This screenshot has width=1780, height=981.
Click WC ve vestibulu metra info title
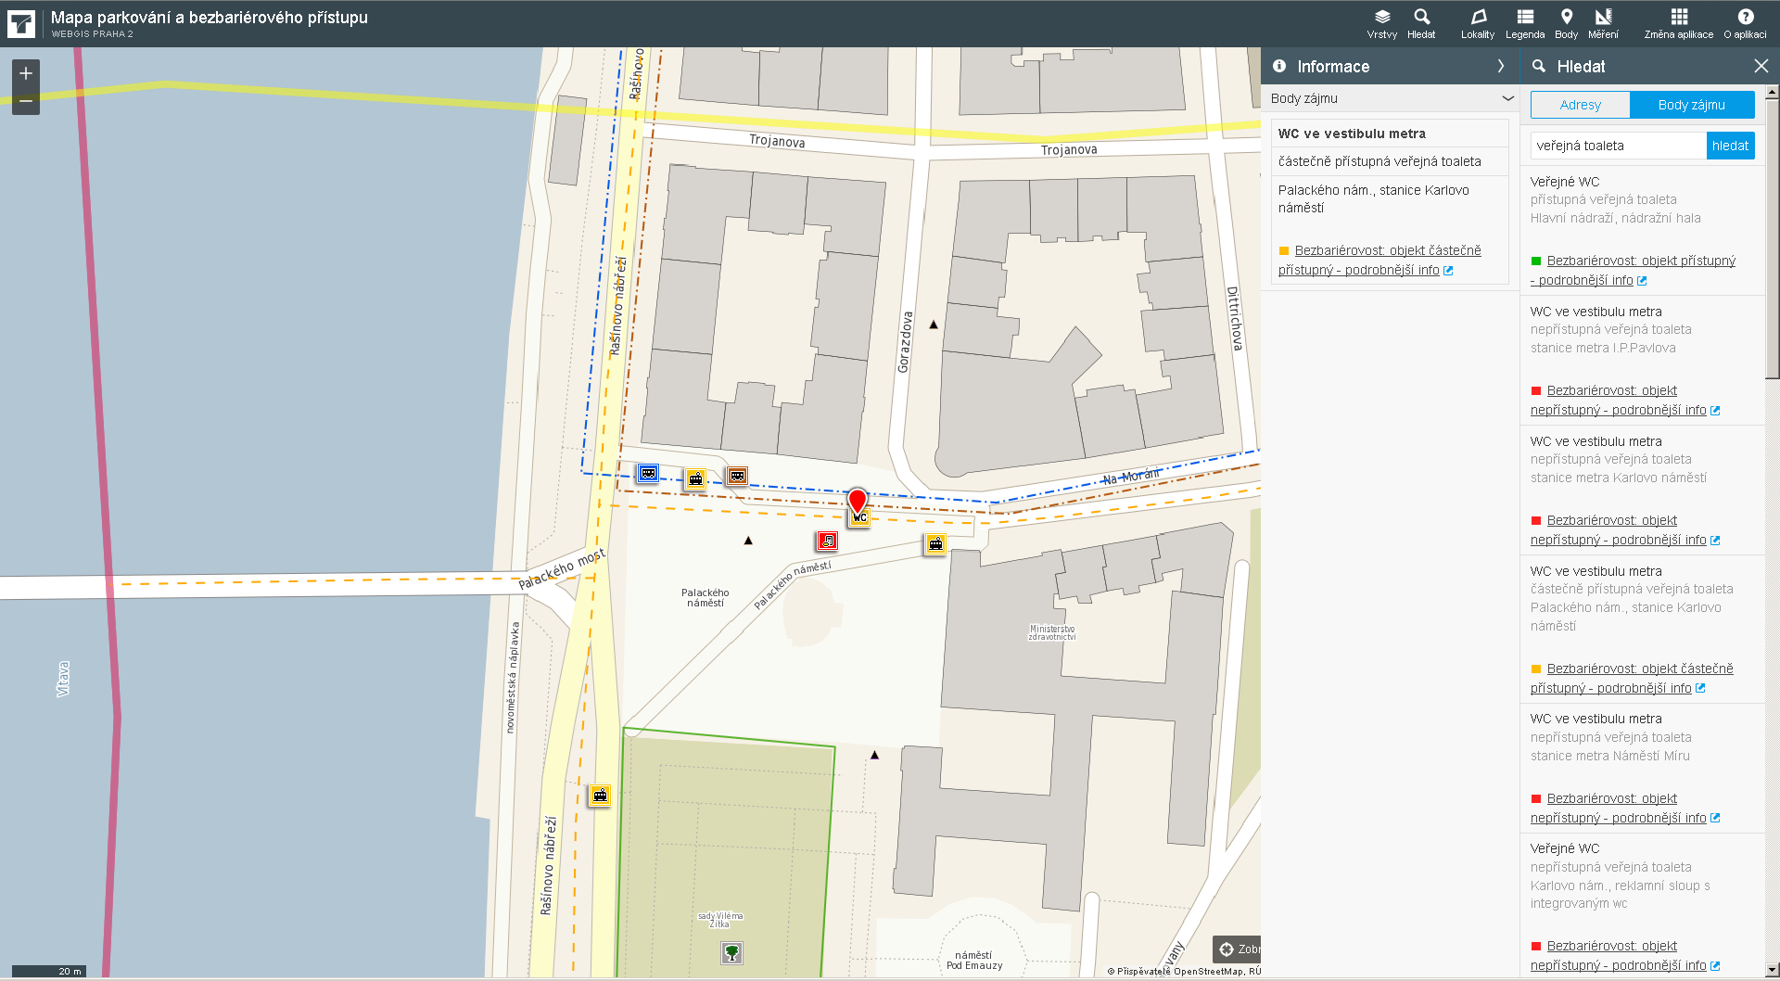(x=1352, y=134)
